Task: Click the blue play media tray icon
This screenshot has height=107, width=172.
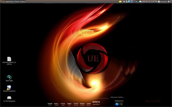Action: coord(132,2)
